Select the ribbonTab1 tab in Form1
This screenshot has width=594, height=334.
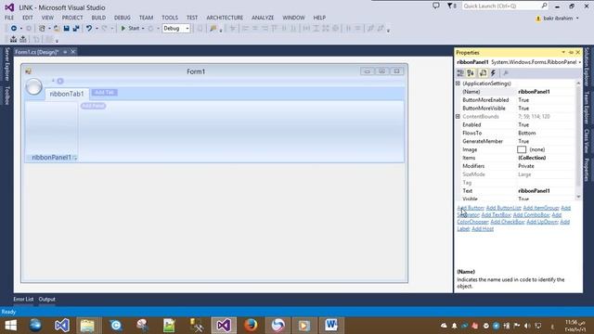(x=67, y=94)
